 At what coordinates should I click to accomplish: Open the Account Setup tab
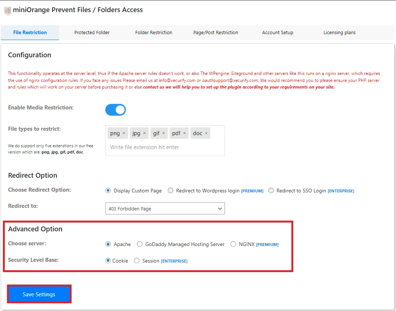click(x=277, y=32)
